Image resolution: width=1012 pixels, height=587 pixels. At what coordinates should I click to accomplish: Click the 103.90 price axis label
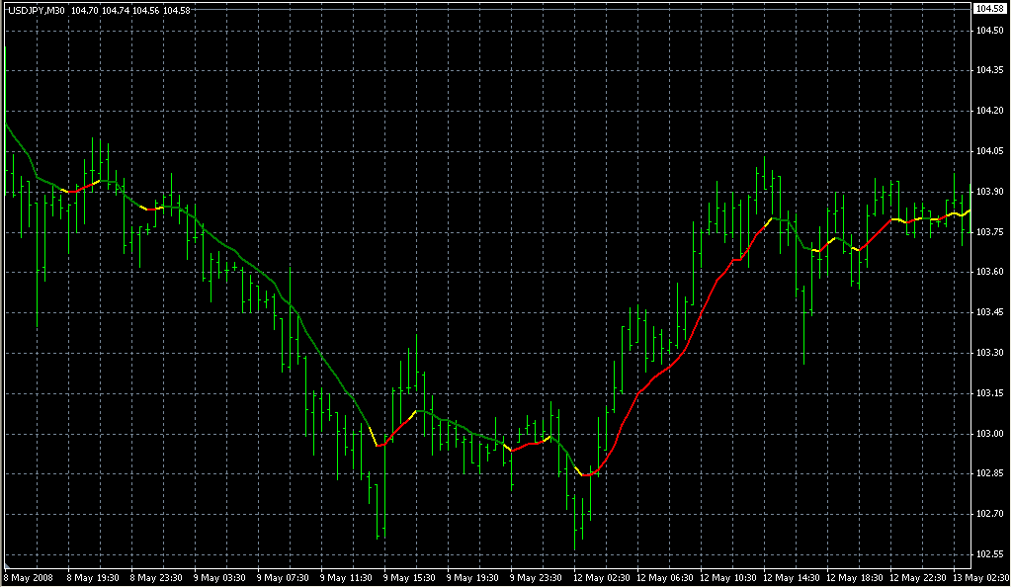pyautogui.click(x=989, y=192)
